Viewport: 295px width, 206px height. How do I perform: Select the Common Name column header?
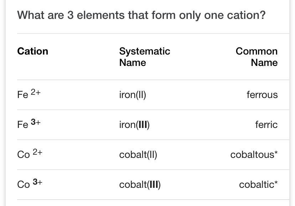pyautogui.click(x=257, y=57)
